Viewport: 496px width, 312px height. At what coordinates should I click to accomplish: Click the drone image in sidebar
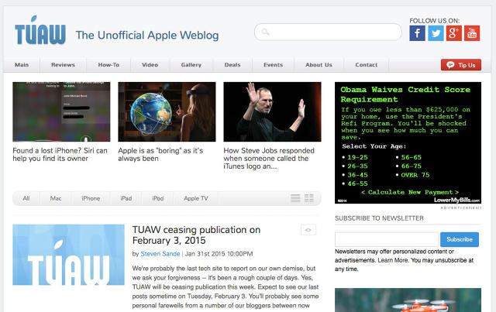(x=408, y=300)
